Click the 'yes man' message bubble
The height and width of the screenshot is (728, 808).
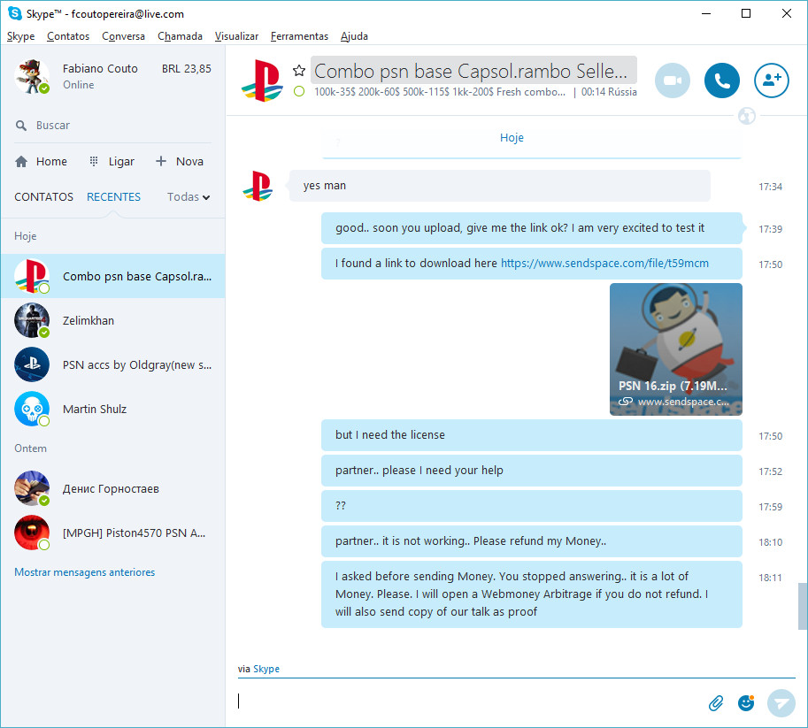(x=499, y=186)
